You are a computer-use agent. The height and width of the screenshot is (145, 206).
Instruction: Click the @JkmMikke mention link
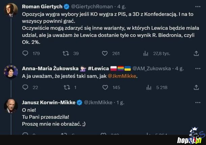pos(122,76)
